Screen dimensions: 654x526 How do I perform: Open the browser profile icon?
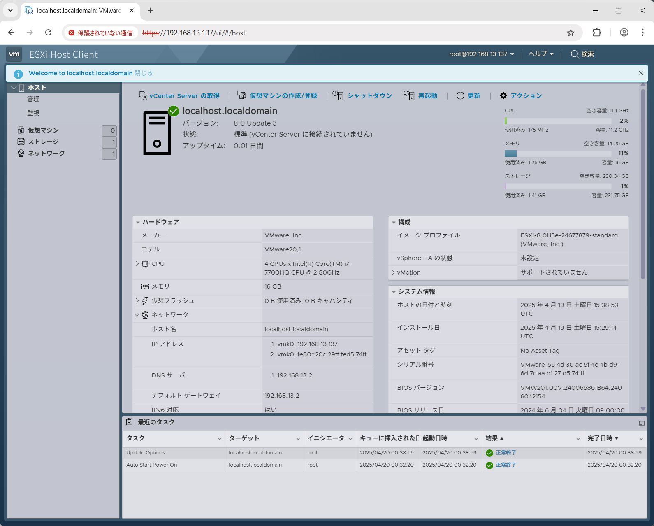coord(624,33)
